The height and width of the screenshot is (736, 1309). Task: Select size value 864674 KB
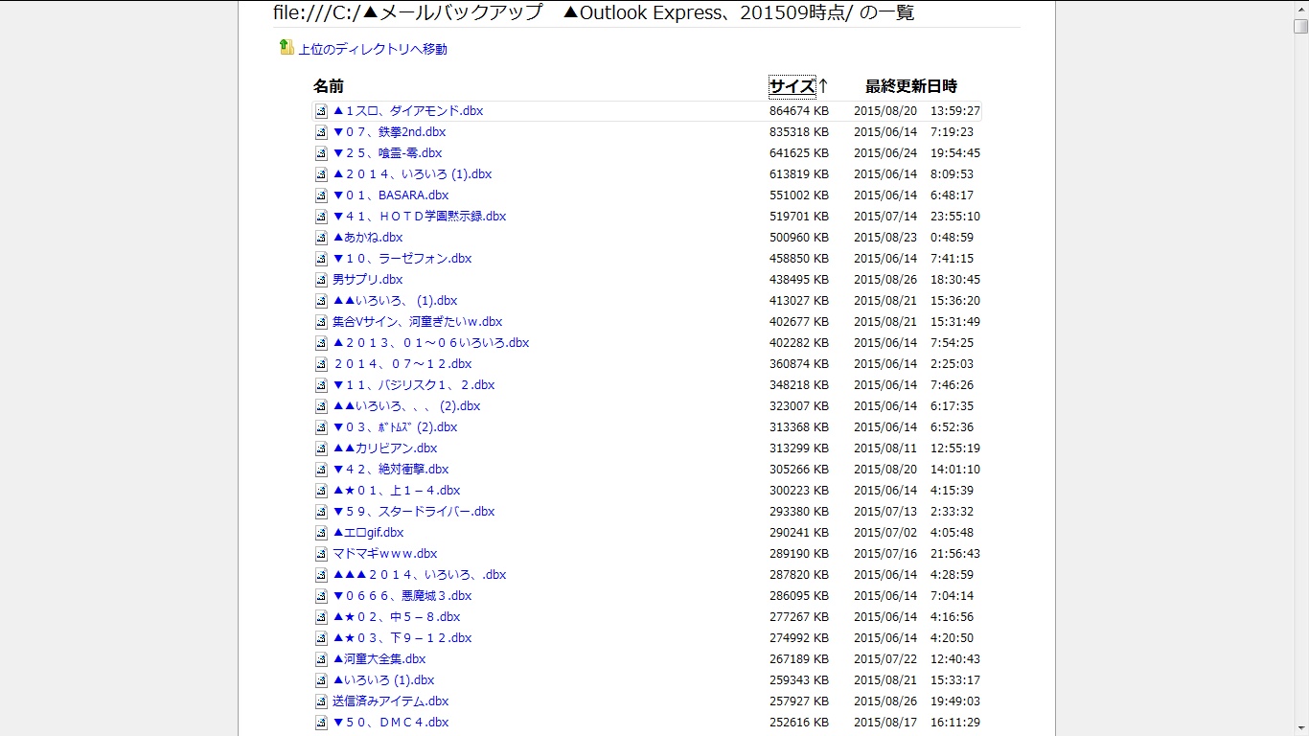coord(799,111)
